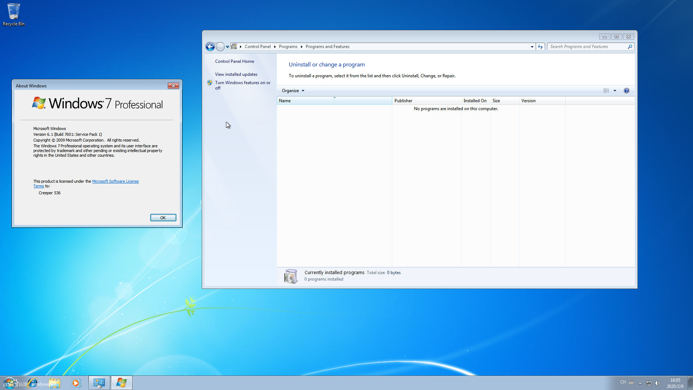
Task: Expand the arrow after Control Panel breadcrumb
Action: tap(275, 47)
